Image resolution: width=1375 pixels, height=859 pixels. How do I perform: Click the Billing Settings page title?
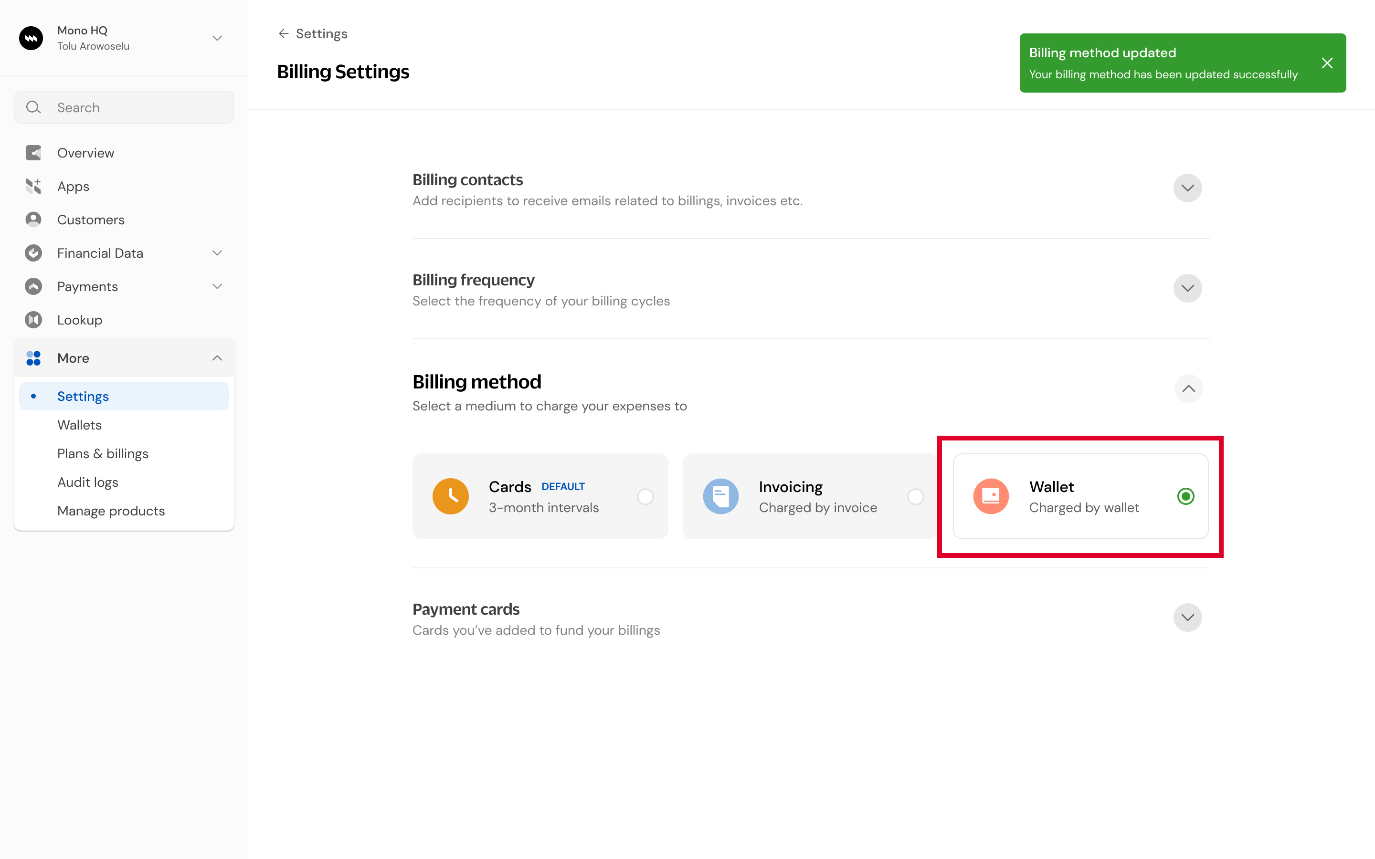click(343, 72)
